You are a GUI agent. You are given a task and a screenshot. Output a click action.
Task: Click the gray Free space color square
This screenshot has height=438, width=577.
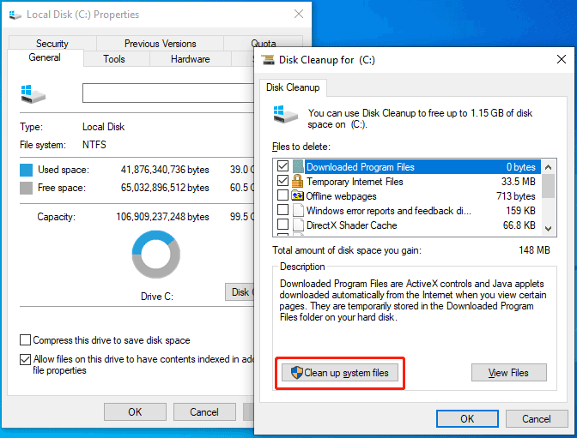tap(26, 188)
